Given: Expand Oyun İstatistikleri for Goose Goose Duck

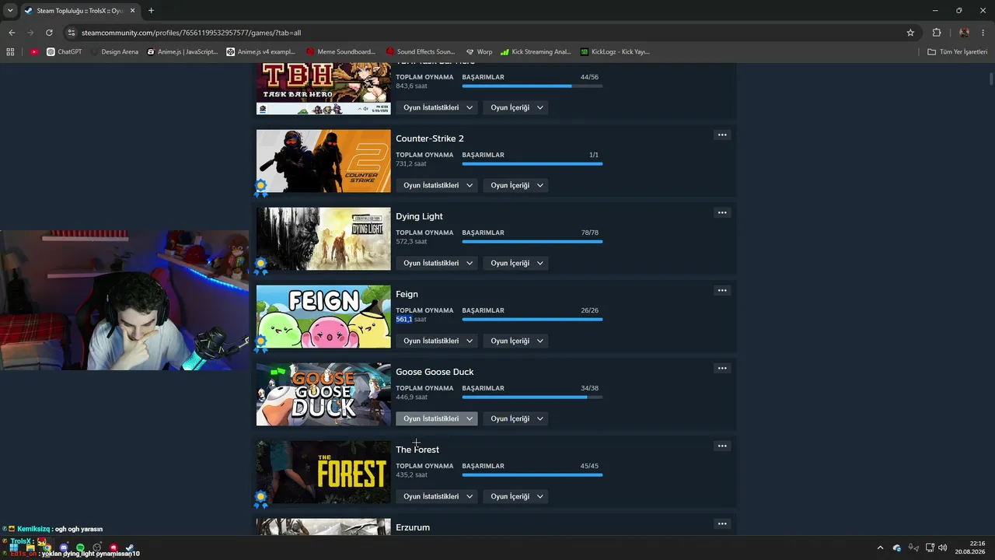Looking at the screenshot, I should [437, 418].
